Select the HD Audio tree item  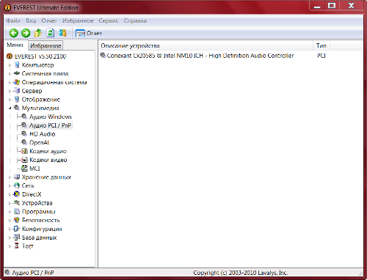(x=43, y=134)
